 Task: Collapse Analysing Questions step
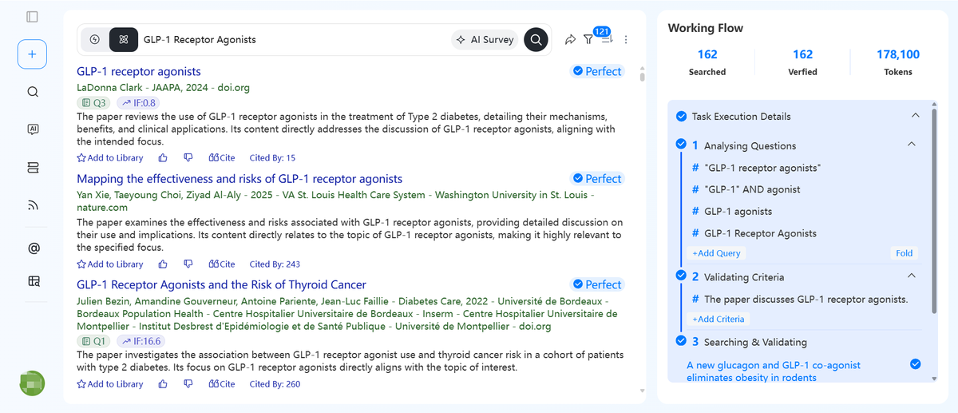pyautogui.click(x=911, y=145)
